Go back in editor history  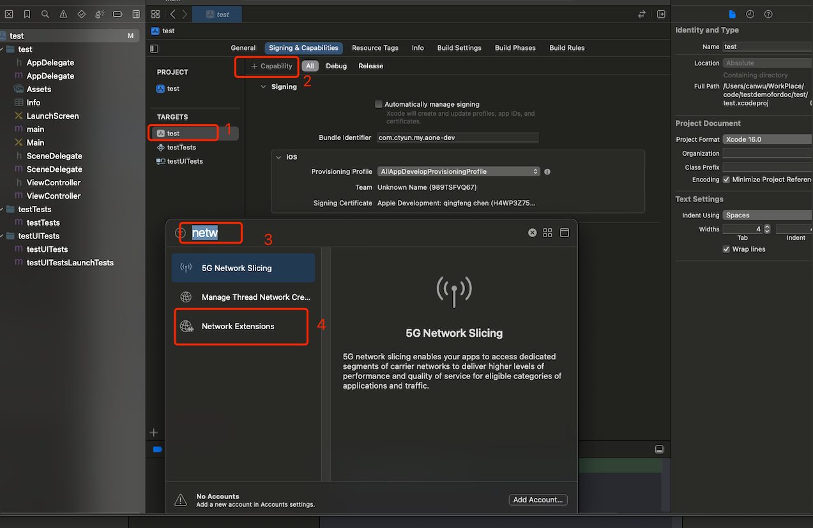(x=173, y=14)
